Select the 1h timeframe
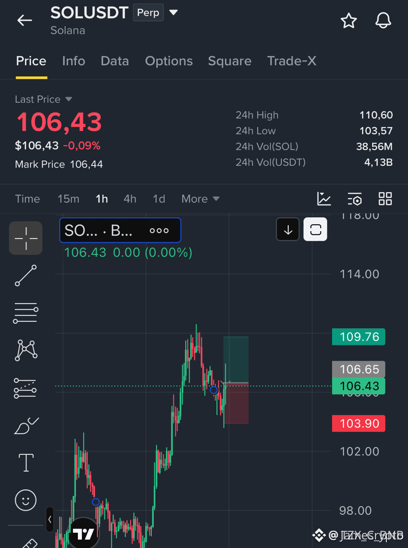 click(x=102, y=199)
